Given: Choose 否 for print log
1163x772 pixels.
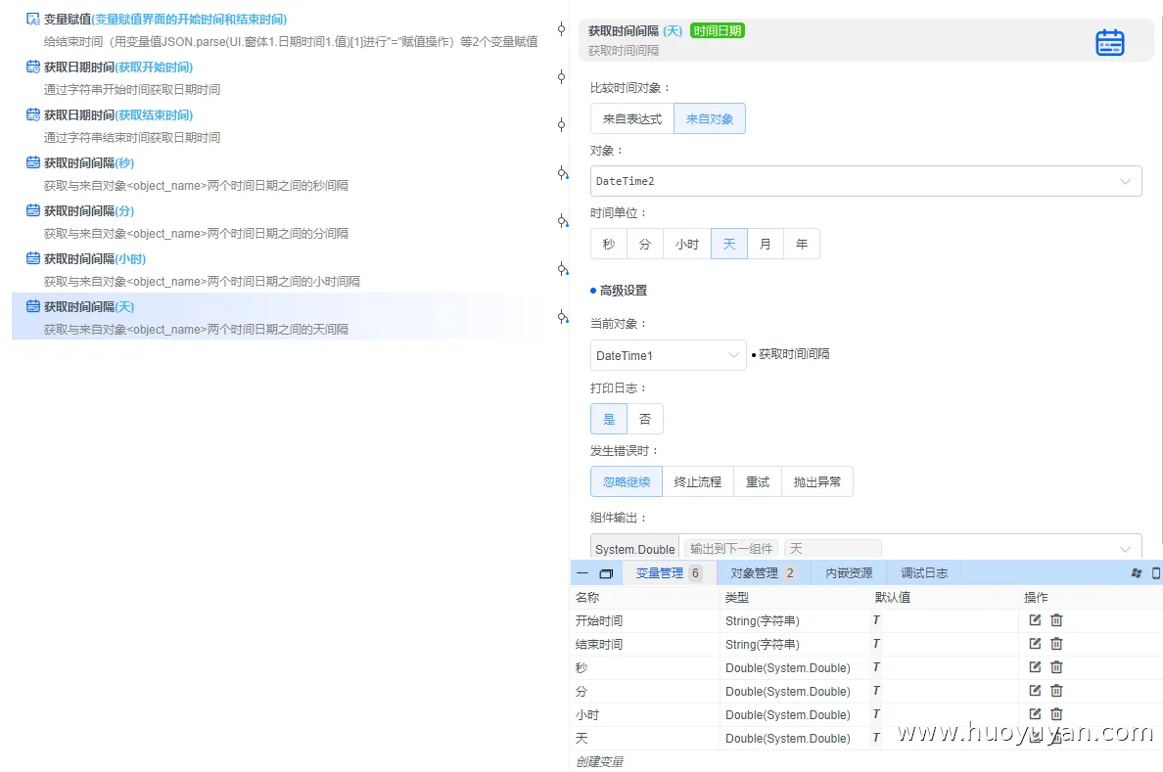Looking at the screenshot, I should tap(645, 419).
